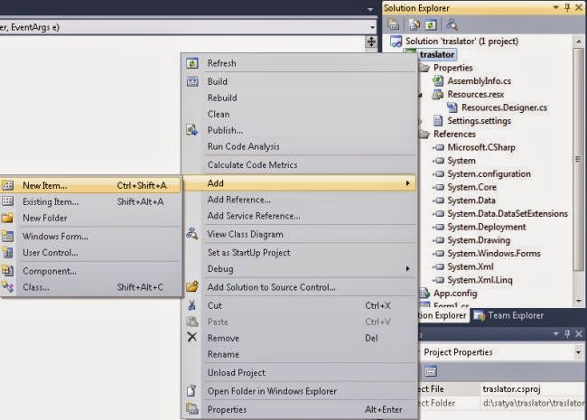The height and width of the screenshot is (420, 587).
Task: Click the New Item icon in submenu
Action: click(x=7, y=185)
